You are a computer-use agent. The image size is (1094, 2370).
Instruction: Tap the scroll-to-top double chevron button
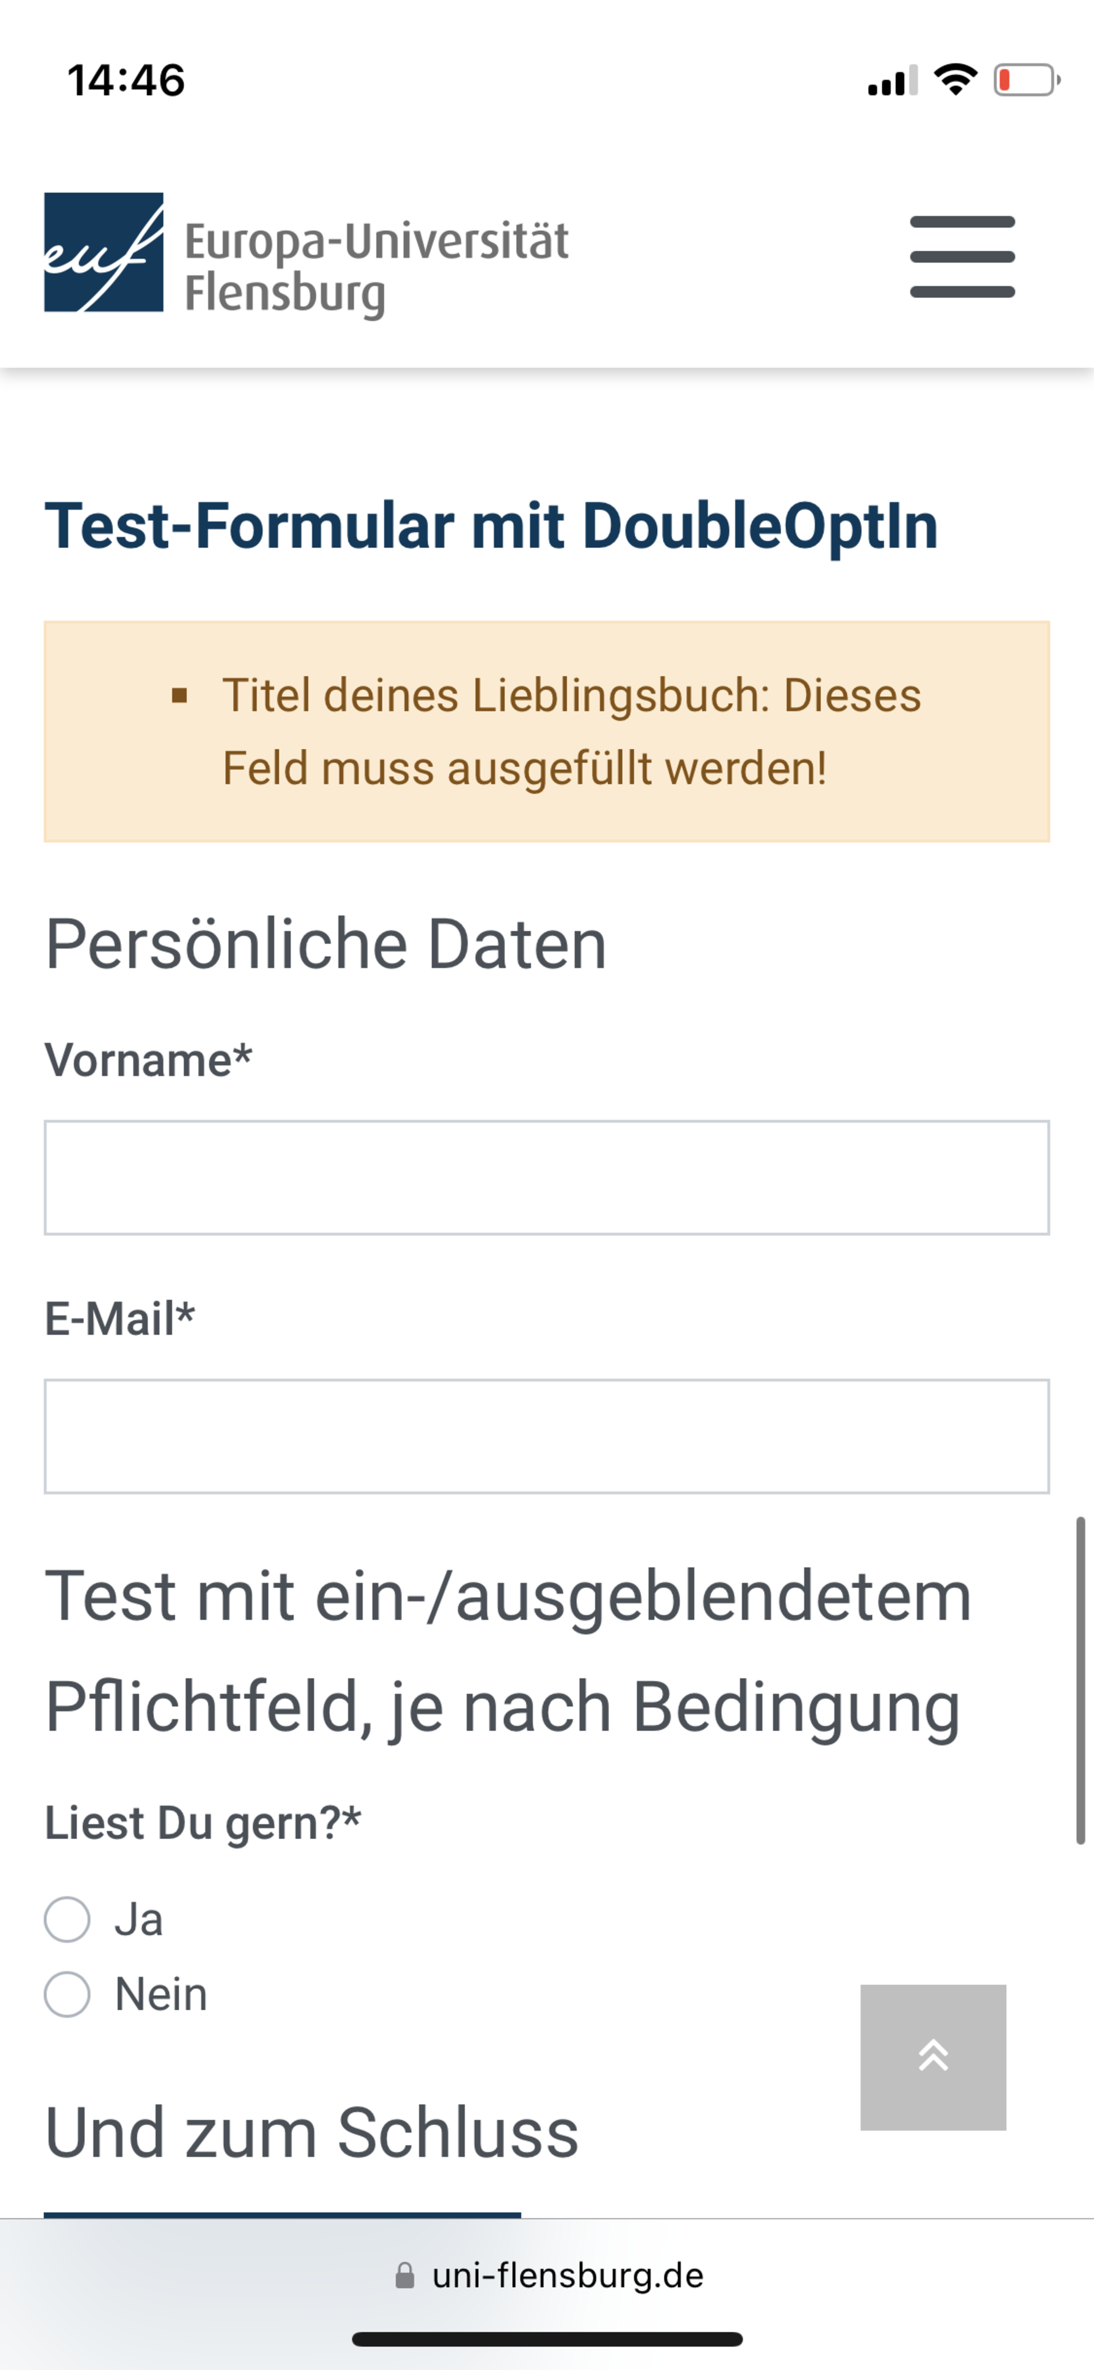933,2056
